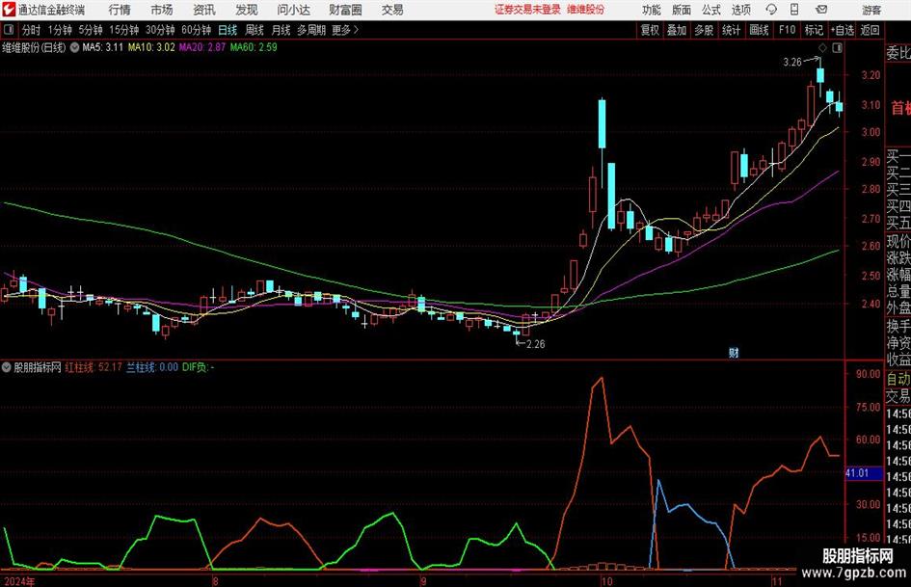The height and width of the screenshot is (587, 911).
Task: Expand the 更多 periods chevron
Action: (356, 30)
